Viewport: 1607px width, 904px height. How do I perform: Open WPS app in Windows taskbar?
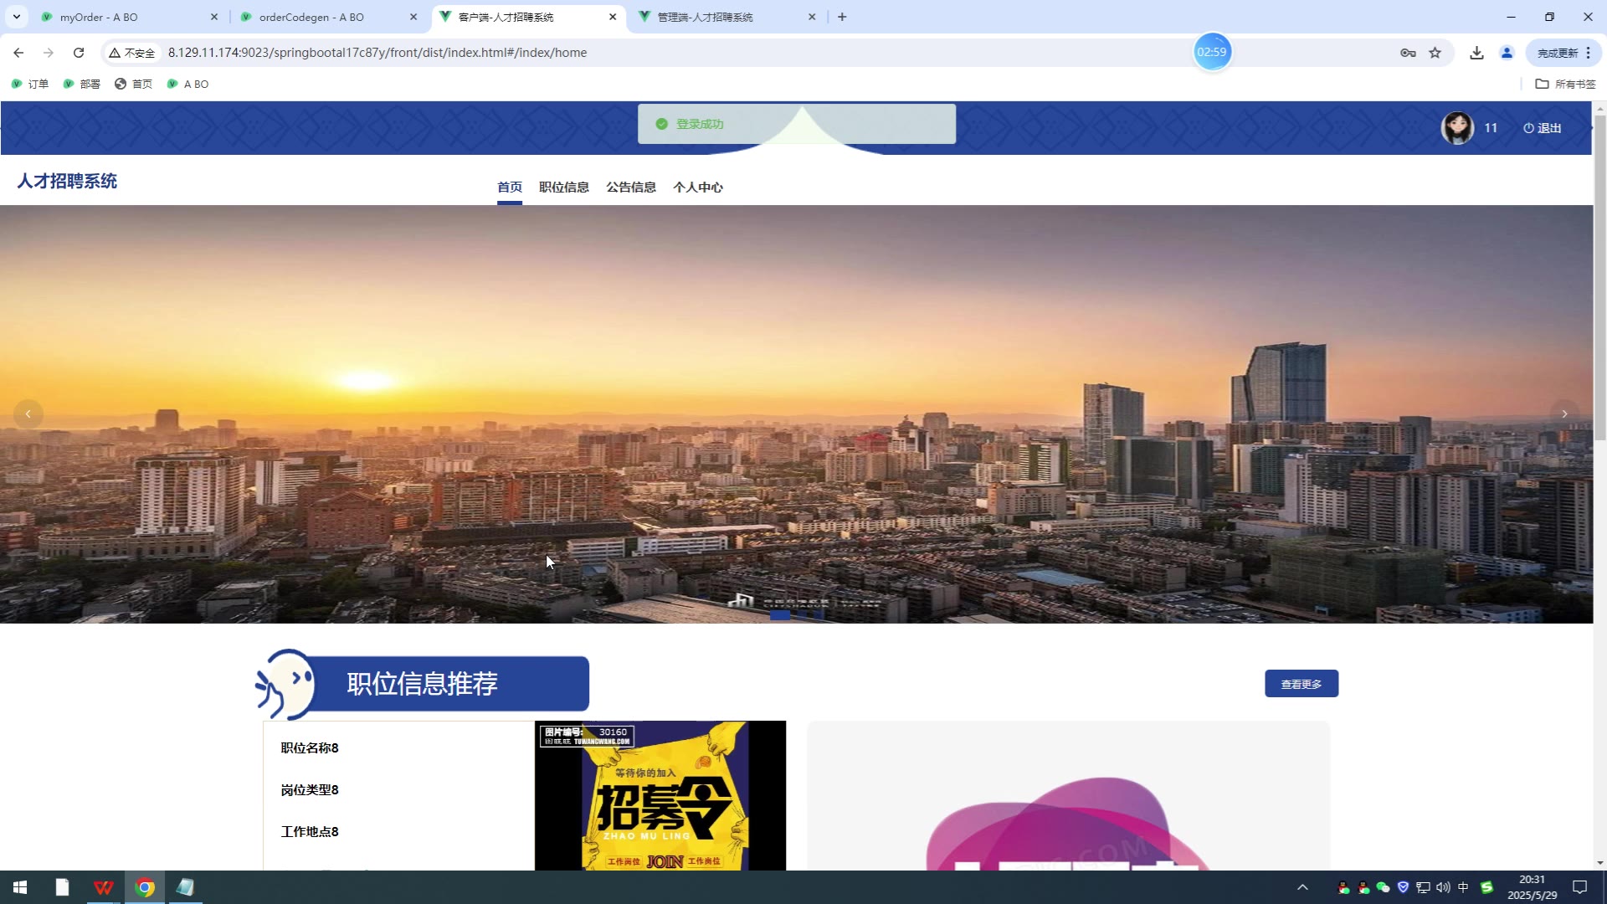coord(104,887)
